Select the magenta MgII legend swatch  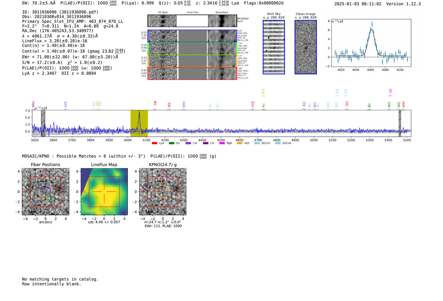(x=222, y=143)
